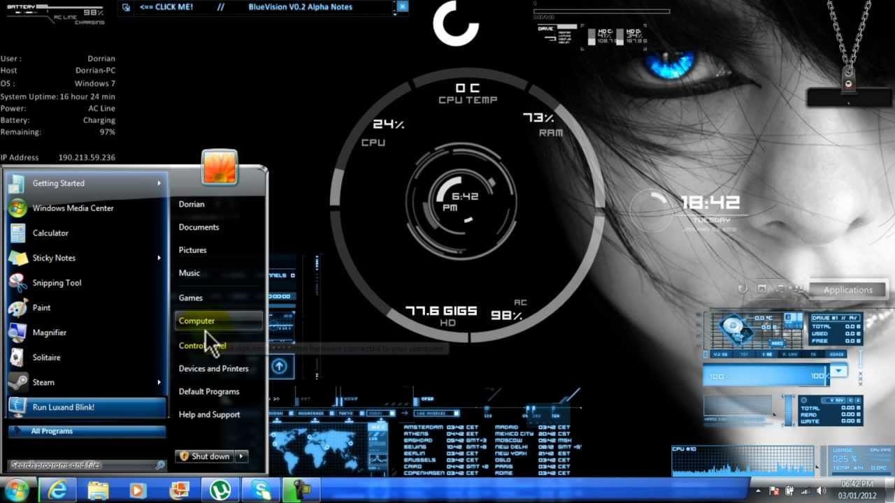
Task: Open Windows Media Player on the taskbar
Action: tap(137, 490)
